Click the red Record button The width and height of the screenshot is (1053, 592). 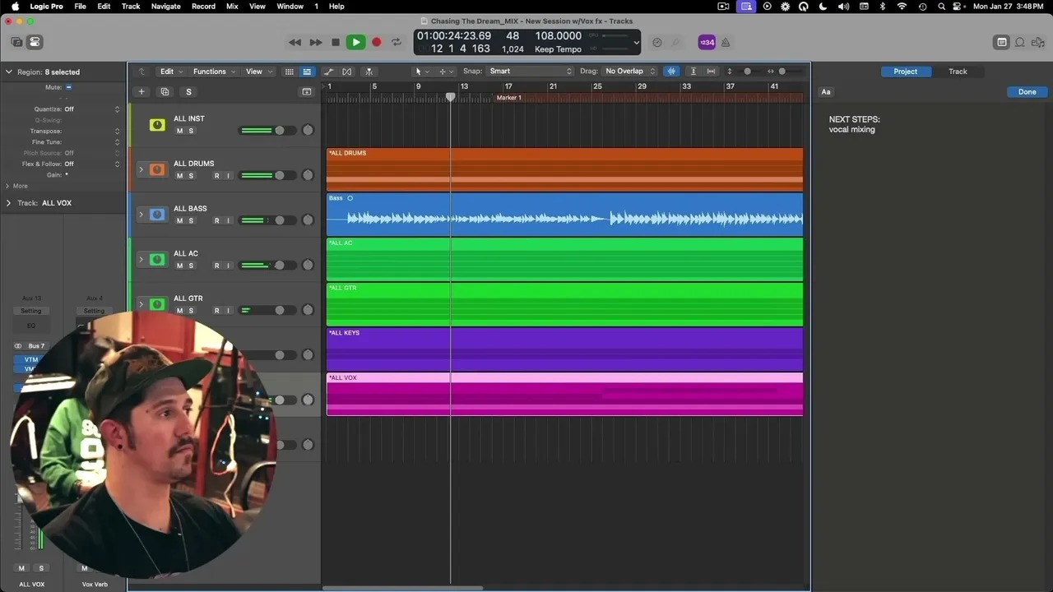[377, 42]
